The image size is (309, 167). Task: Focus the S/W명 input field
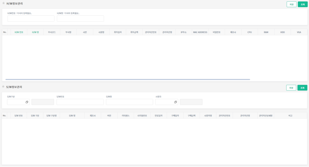129,102
